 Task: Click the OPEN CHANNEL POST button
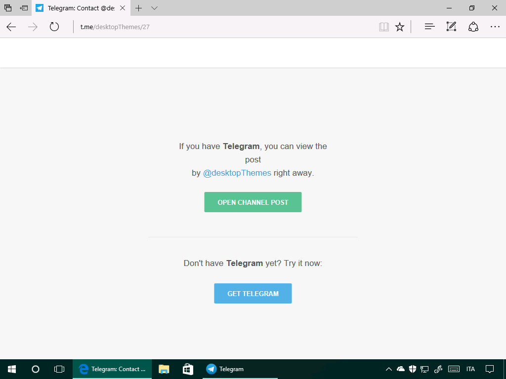[x=253, y=202]
